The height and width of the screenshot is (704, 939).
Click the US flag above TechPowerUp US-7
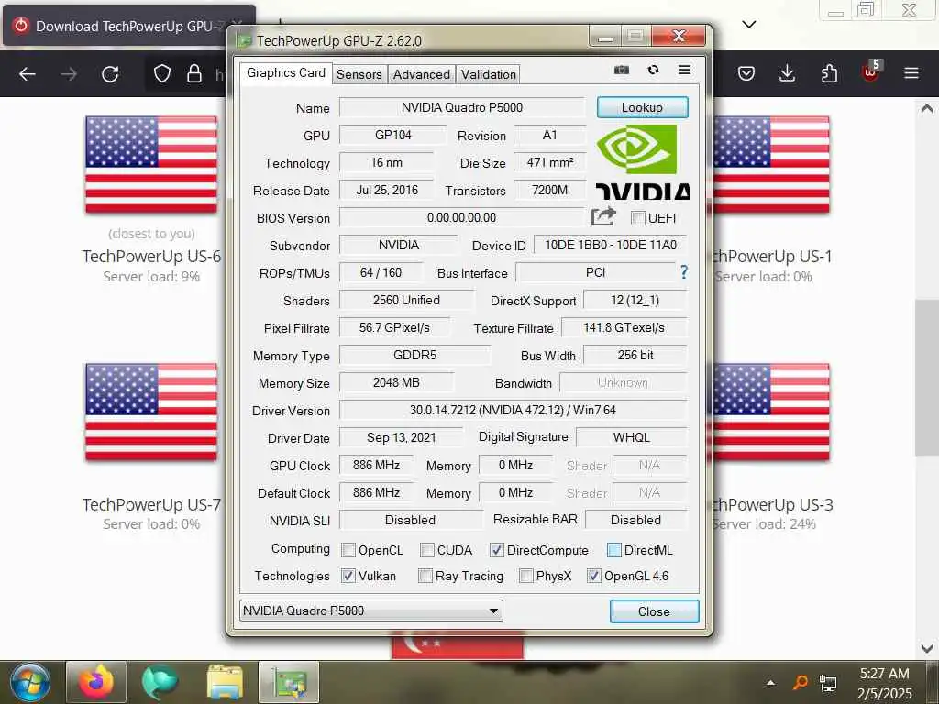(151, 412)
